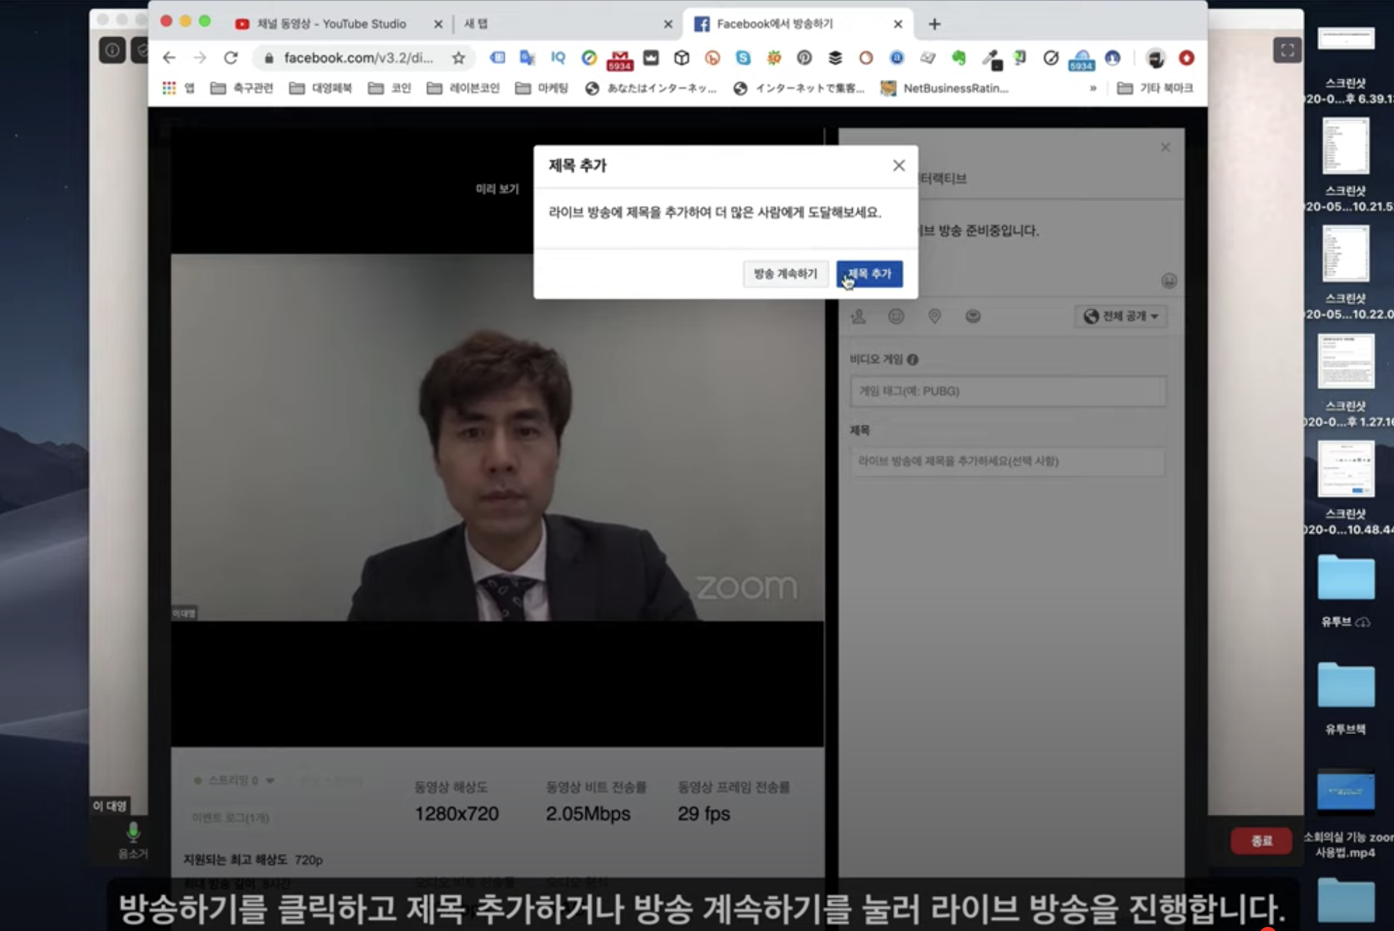1394x931 pixels.
Task: Switch to the YouTube Studio tab
Action: (332, 24)
